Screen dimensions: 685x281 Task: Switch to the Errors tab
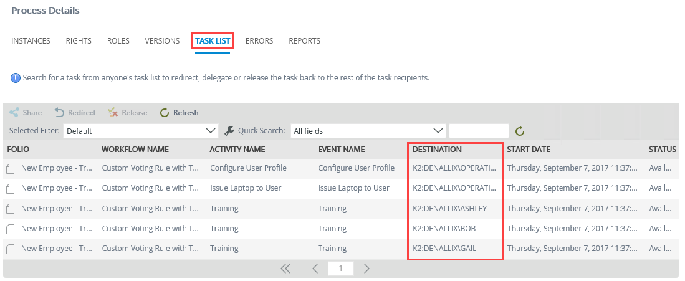pyautogui.click(x=259, y=40)
